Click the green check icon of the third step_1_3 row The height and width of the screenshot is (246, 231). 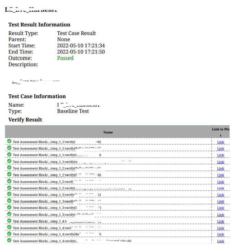[9, 207]
